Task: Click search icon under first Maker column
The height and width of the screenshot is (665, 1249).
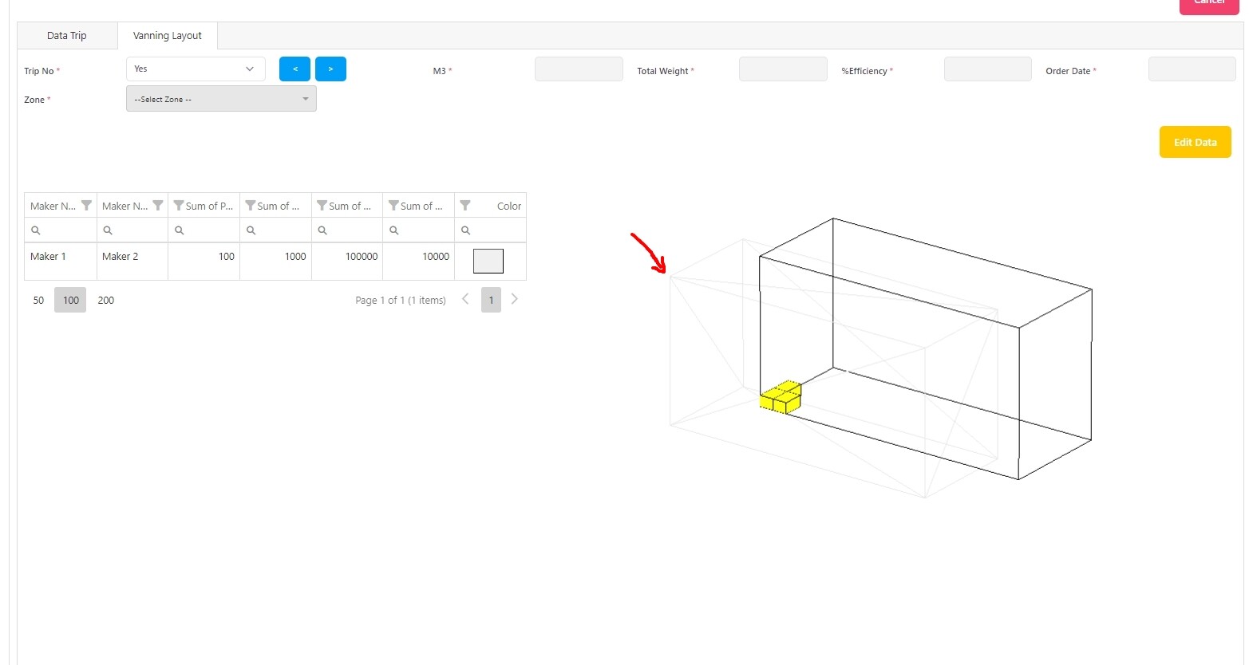Action: pos(36,230)
